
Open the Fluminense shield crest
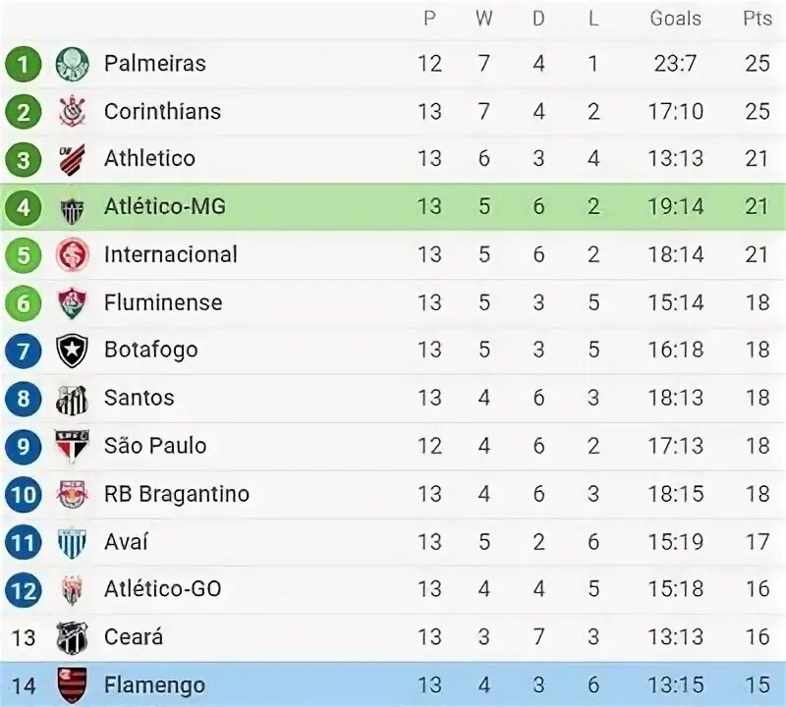tap(72, 302)
